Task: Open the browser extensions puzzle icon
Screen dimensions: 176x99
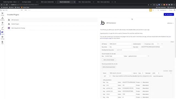Action: (169, 5)
